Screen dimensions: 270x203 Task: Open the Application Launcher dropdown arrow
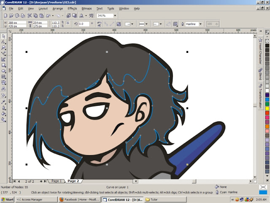86,16
